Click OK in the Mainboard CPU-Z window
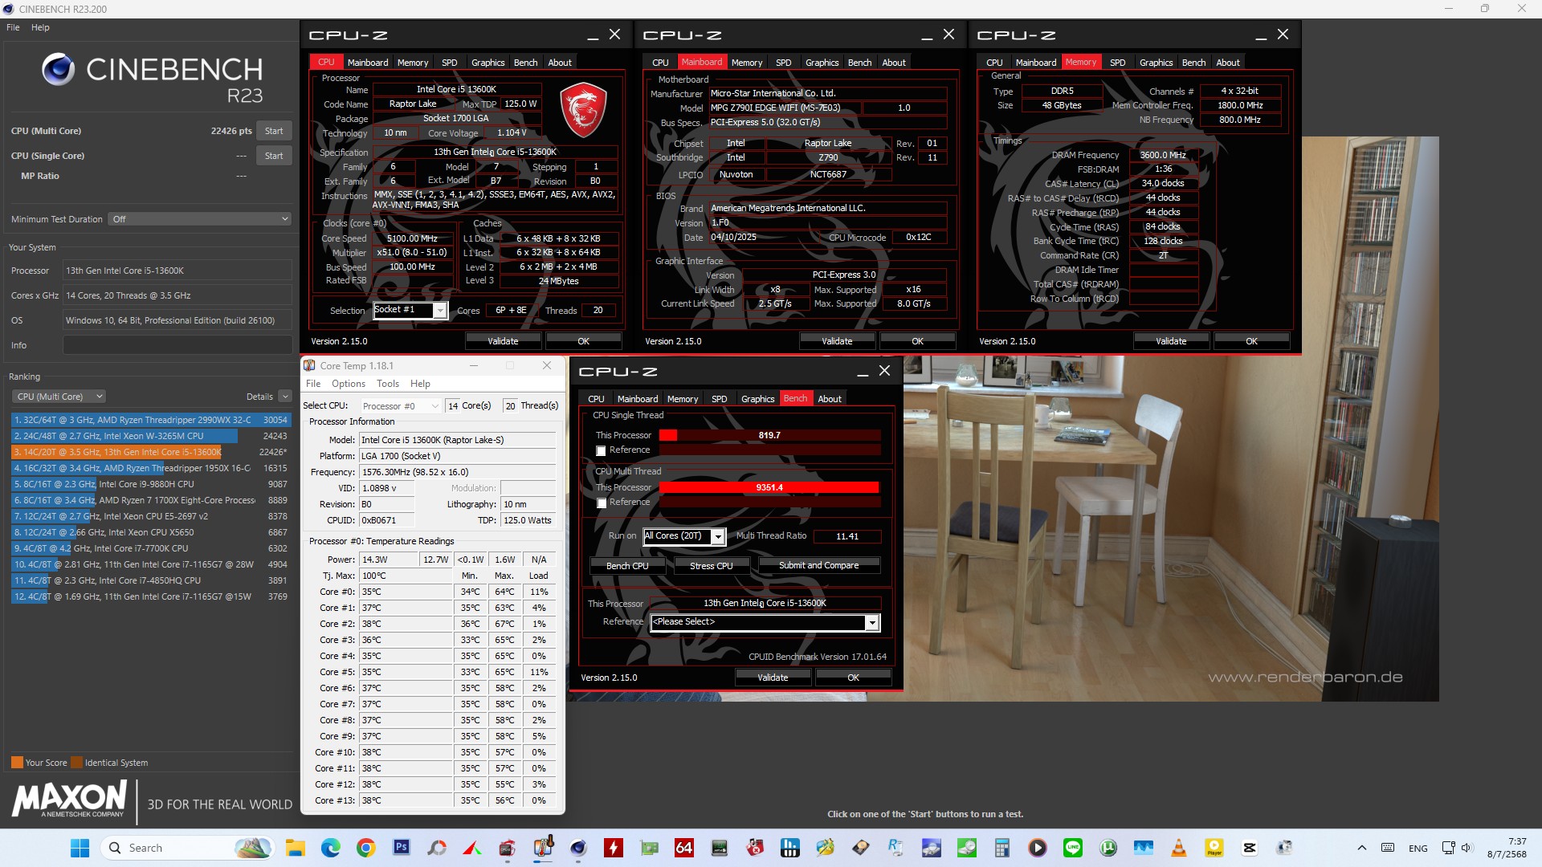Viewport: 1542px width, 867px height. (917, 341)
